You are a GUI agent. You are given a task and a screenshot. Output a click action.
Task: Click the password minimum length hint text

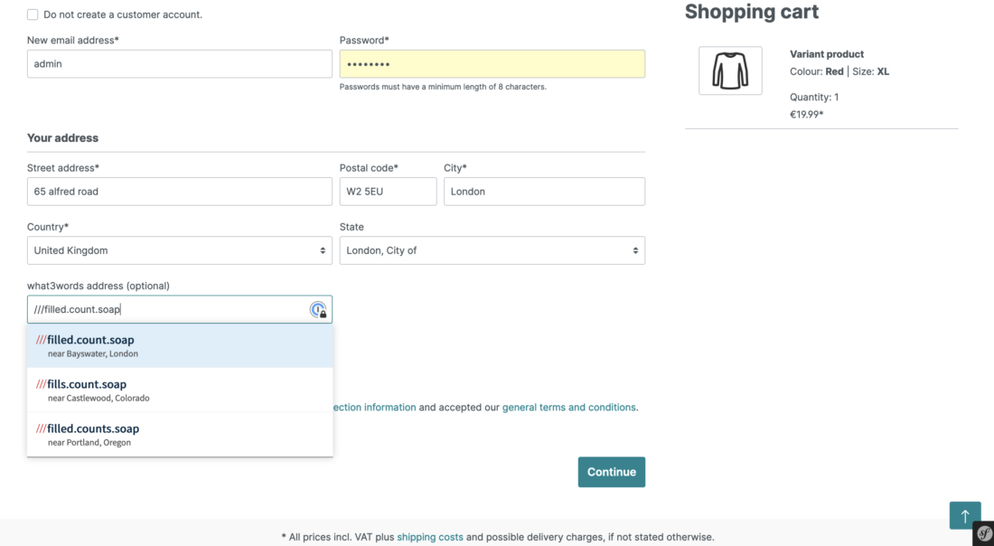443,87
